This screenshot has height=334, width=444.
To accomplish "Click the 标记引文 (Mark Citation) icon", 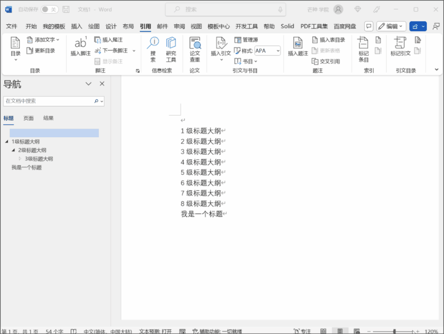I will 400,47.
